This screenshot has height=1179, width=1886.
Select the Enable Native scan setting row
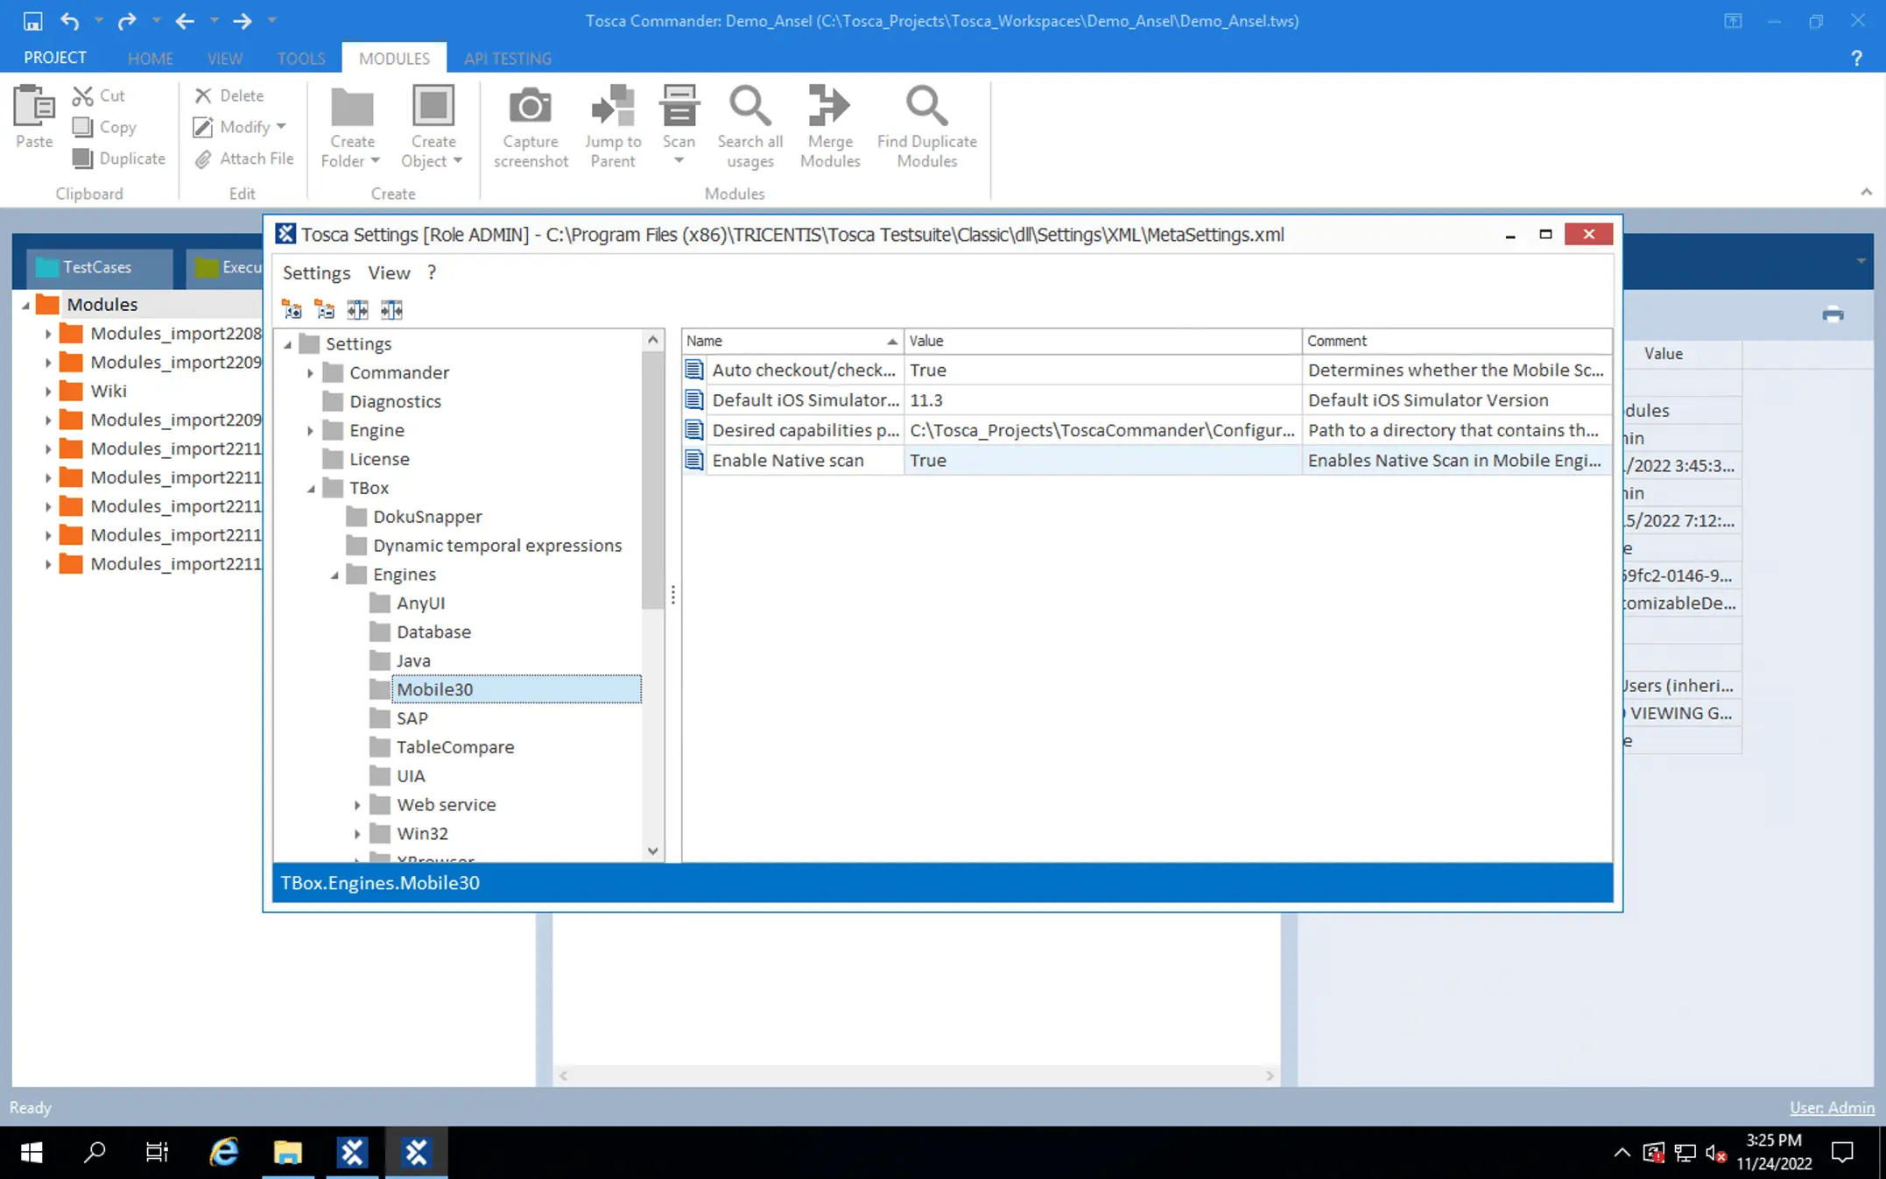(787, 460)
